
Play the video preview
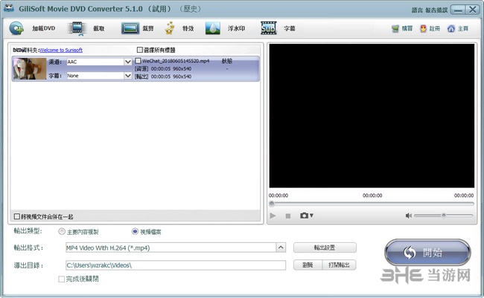coord(273,216)
